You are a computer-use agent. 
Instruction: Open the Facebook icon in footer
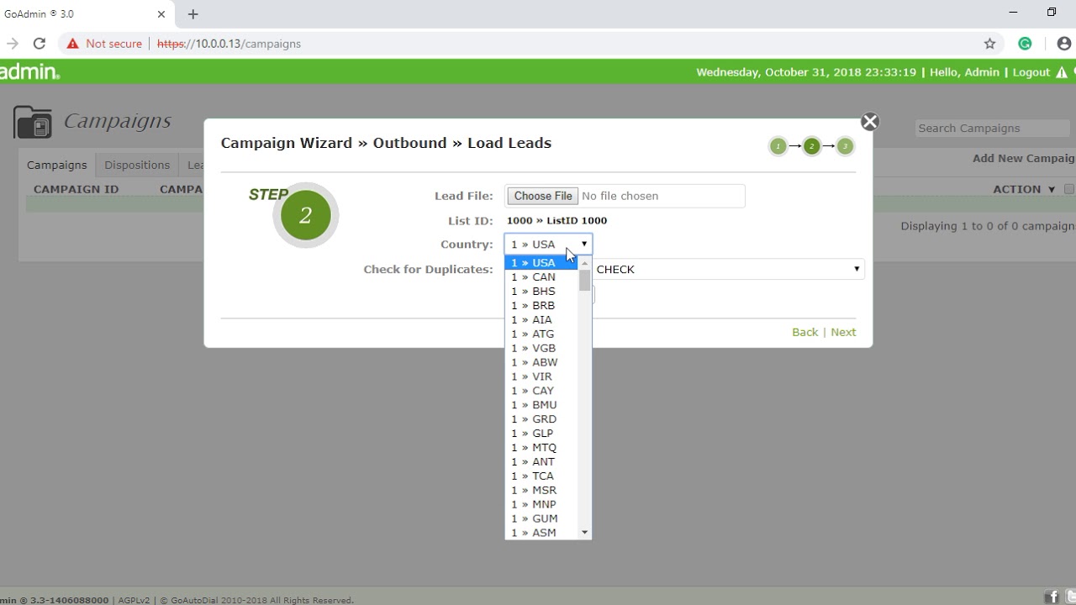coord(1052,597)
